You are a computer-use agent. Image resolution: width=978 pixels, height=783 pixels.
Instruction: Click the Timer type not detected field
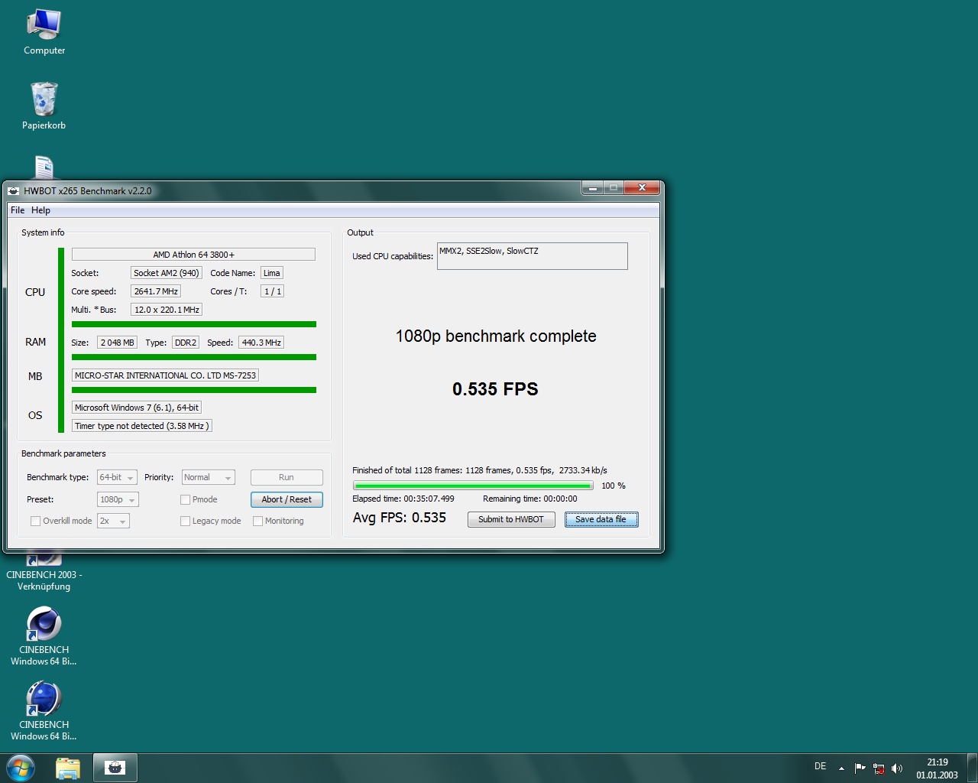(x=142, y=426)
